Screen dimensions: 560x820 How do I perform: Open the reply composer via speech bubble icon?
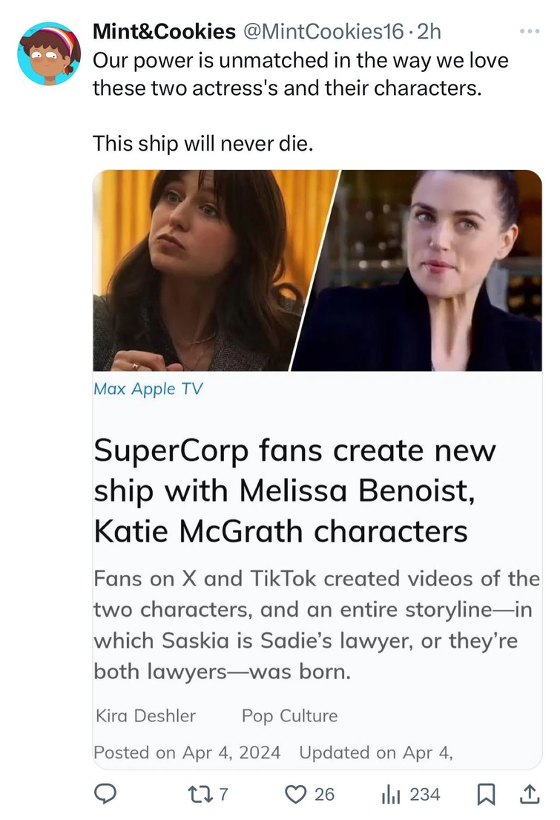[x=105, y=793]
